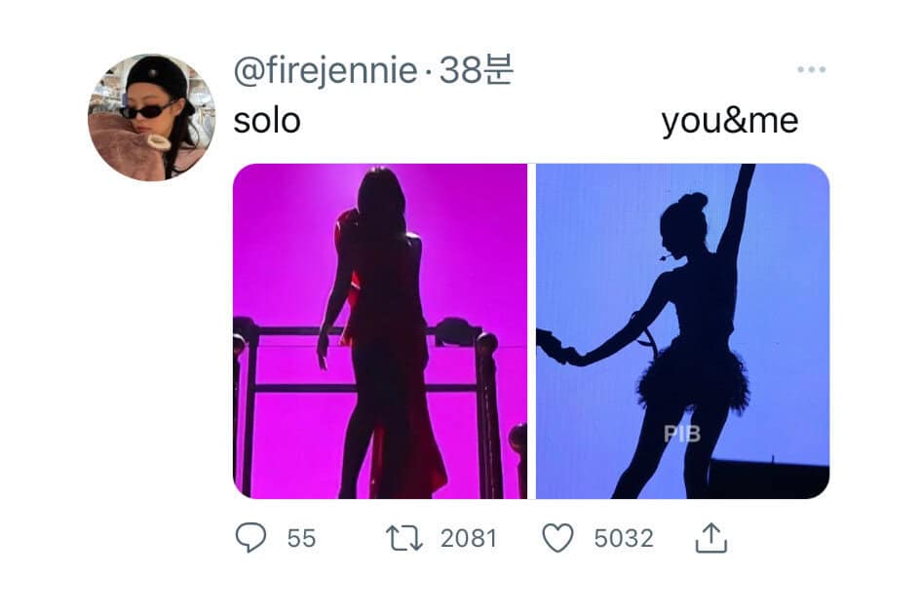920x614 pixels.
Task: Select the "solo" caption text
Action: (267, 121)
